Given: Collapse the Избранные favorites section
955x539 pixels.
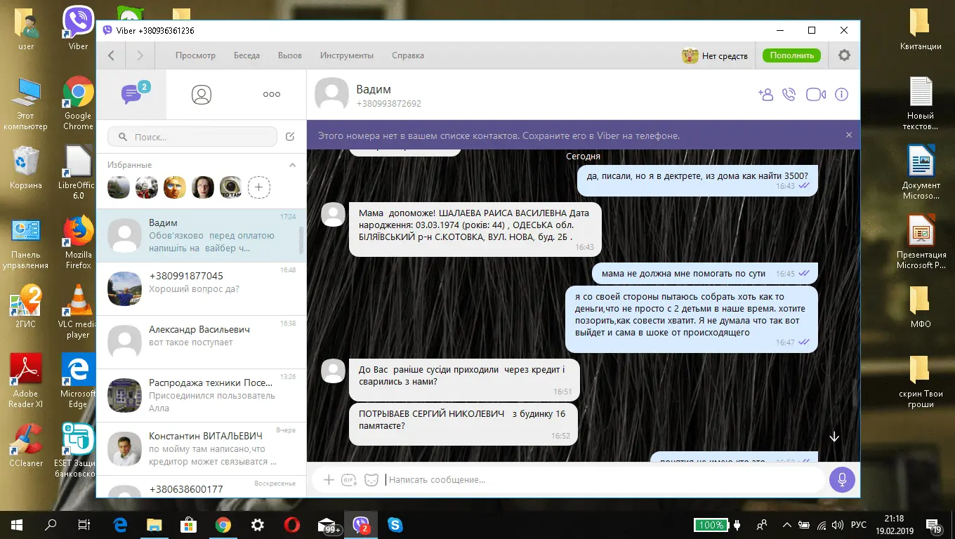Looking at the screenshot, I should click(293, 165).
